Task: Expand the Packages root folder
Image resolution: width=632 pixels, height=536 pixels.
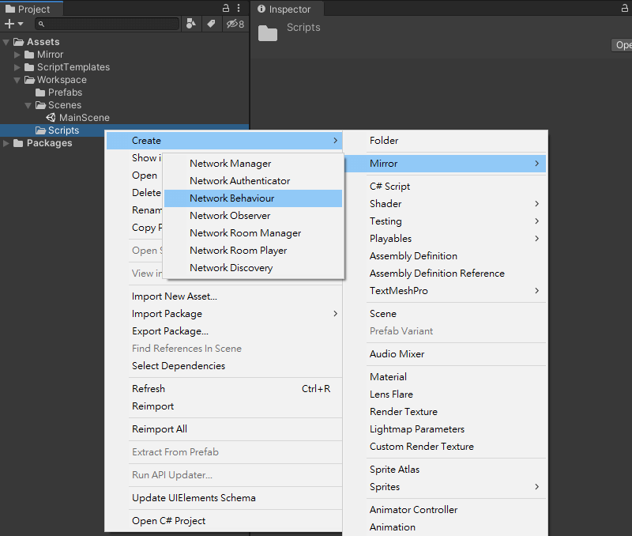Action: pos(6,143)
